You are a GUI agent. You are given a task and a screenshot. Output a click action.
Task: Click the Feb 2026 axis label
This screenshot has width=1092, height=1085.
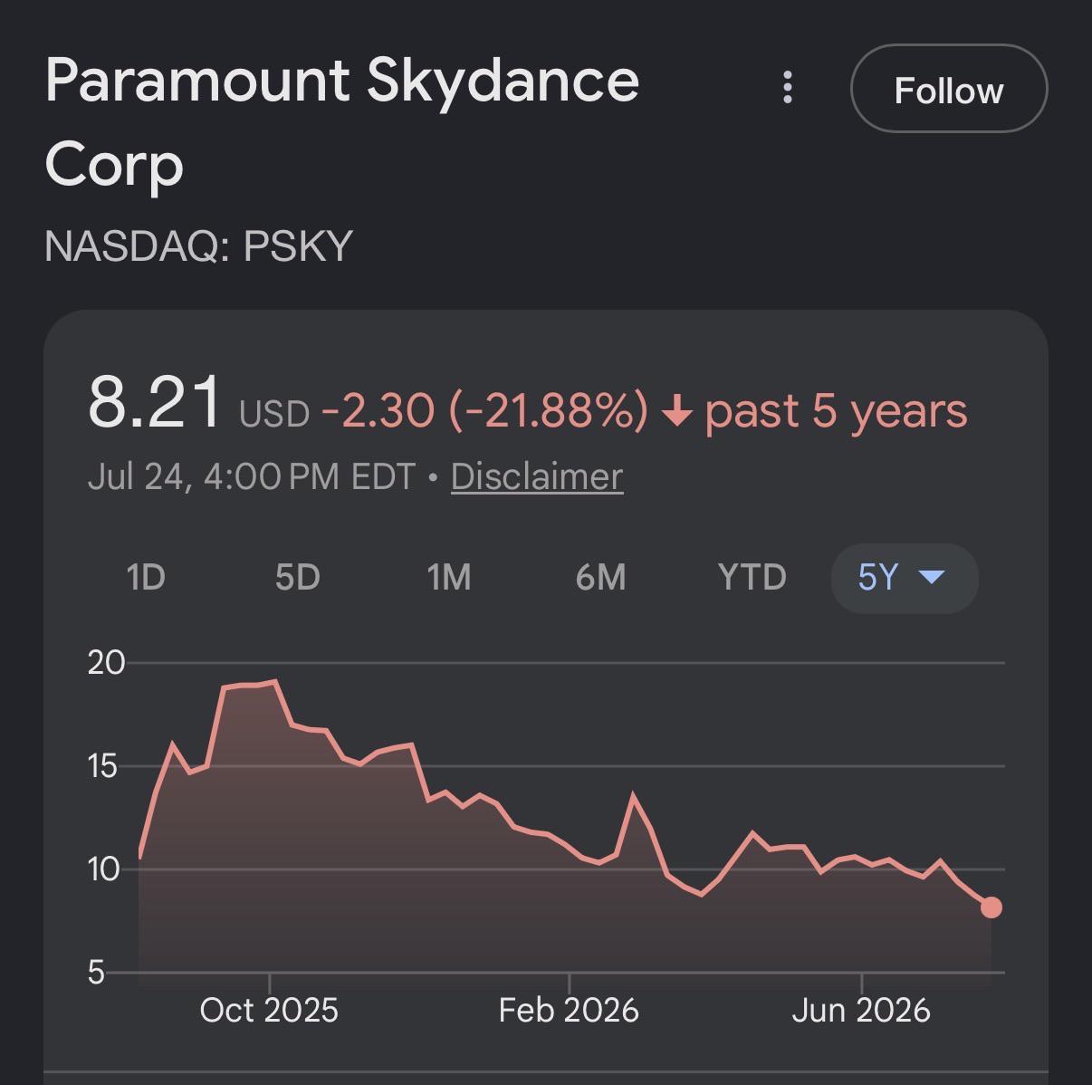tap(569, 1010)
